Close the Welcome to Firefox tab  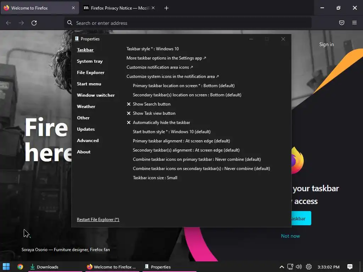(73, 8)
